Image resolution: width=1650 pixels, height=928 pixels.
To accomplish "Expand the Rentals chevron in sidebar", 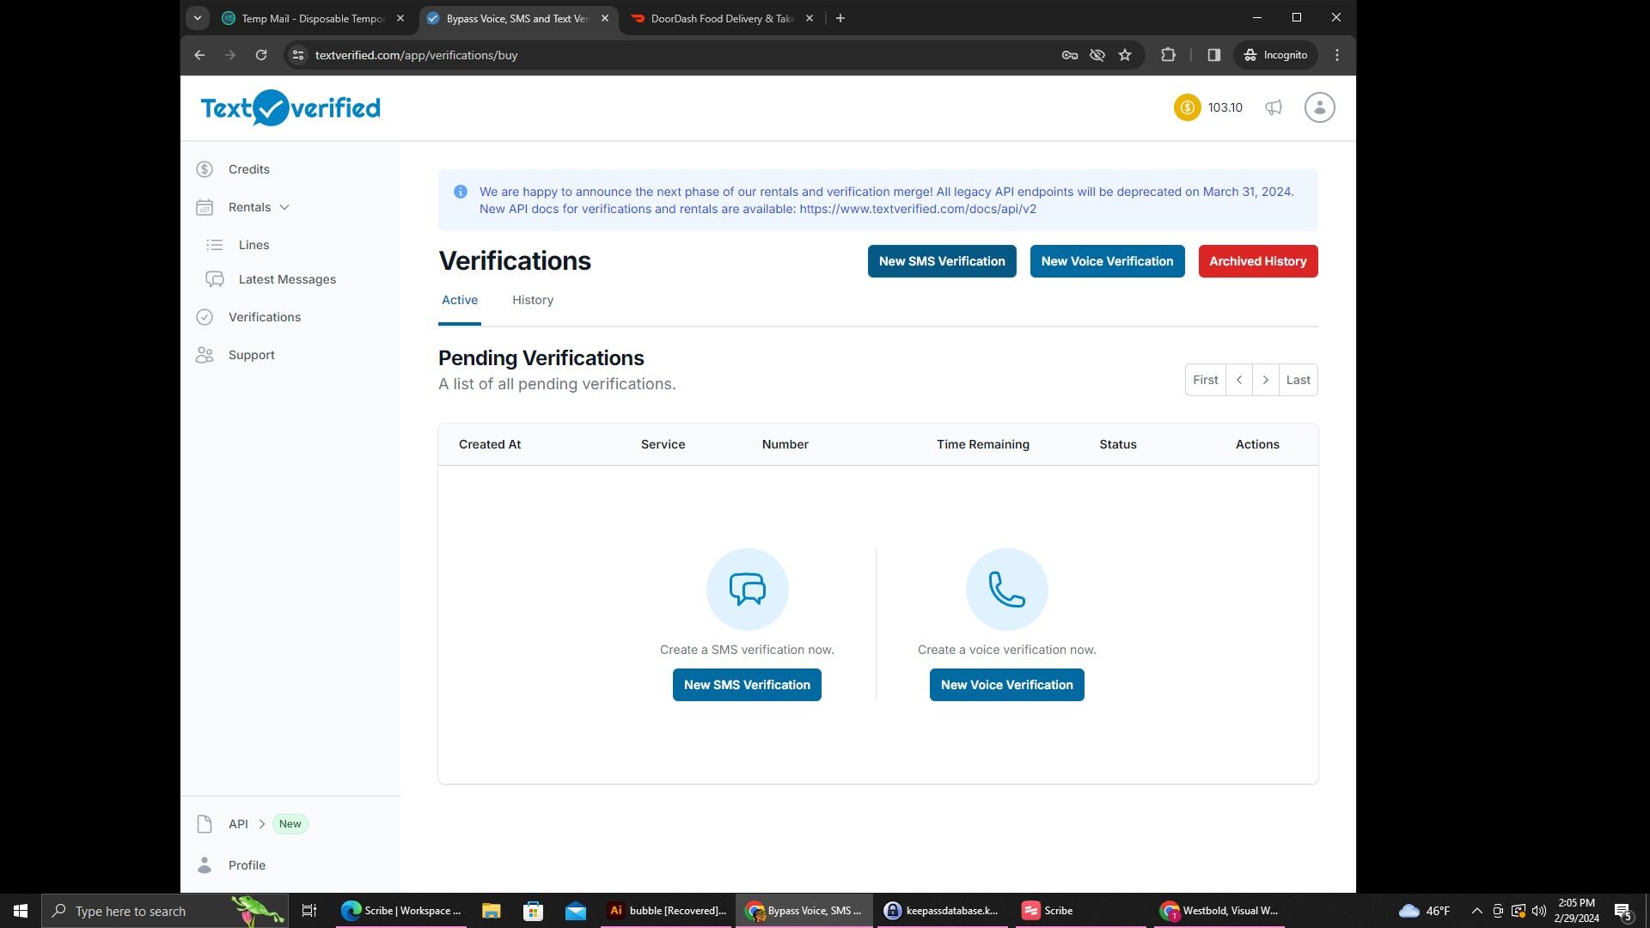I will [284, 207].
